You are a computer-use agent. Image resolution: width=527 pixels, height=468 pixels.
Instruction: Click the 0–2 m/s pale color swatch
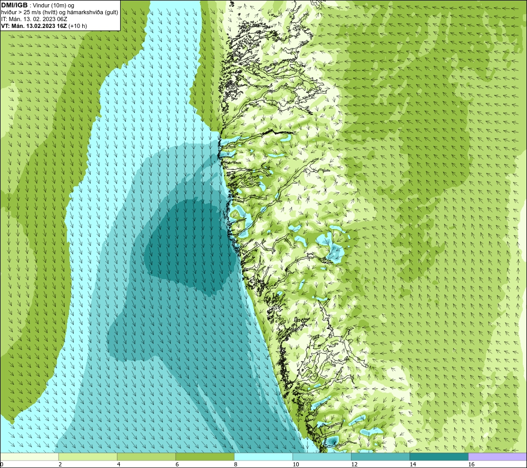tap(29, 456)
